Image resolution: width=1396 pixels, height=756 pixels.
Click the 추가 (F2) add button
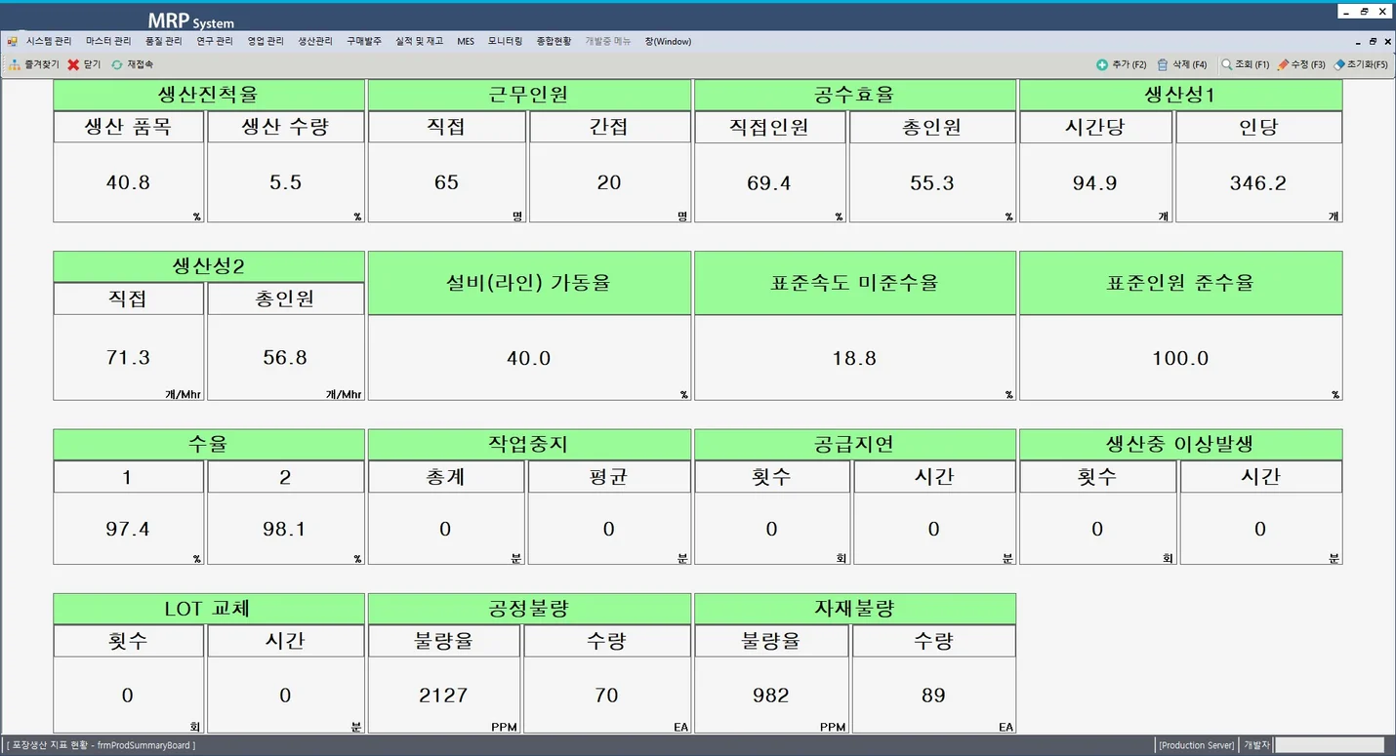click(1121, 64)
